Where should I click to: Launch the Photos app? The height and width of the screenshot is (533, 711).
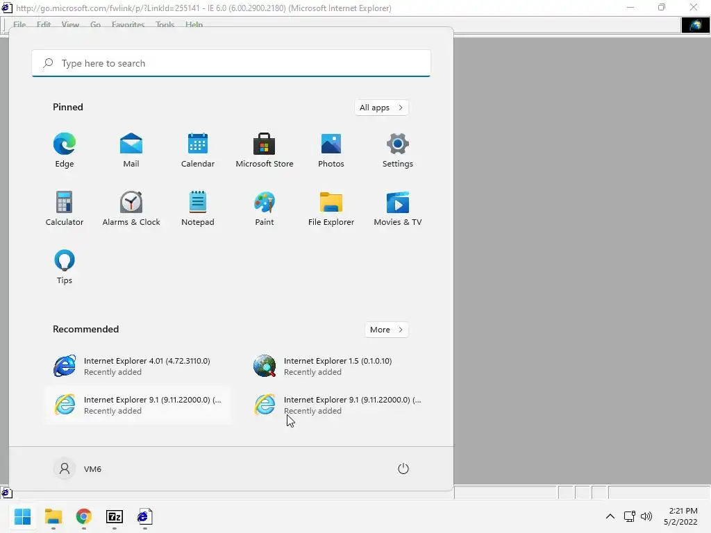[331, 151]
